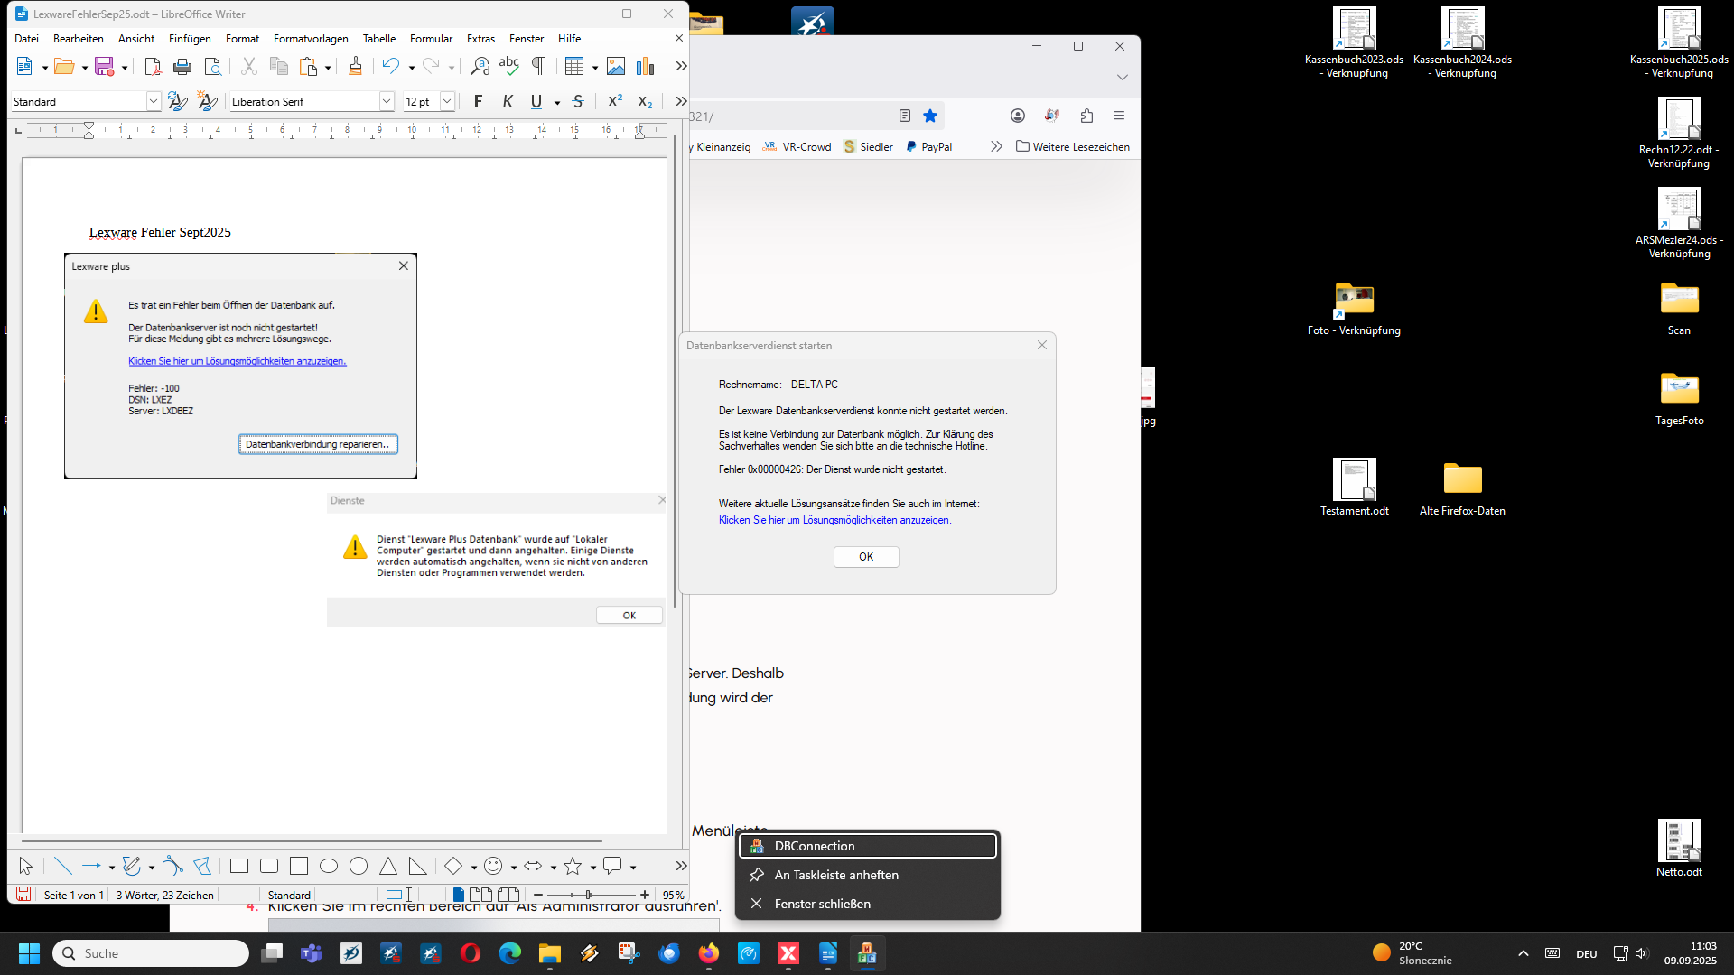The height and width of the screenshot is (975, 1734).
Task: Toggle formatting marks pilcrow button
Action: (x=538, y=66)
